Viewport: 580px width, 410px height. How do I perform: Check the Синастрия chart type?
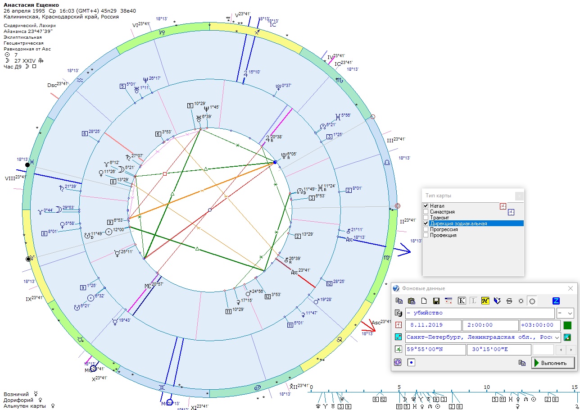(x=426, y=212)
